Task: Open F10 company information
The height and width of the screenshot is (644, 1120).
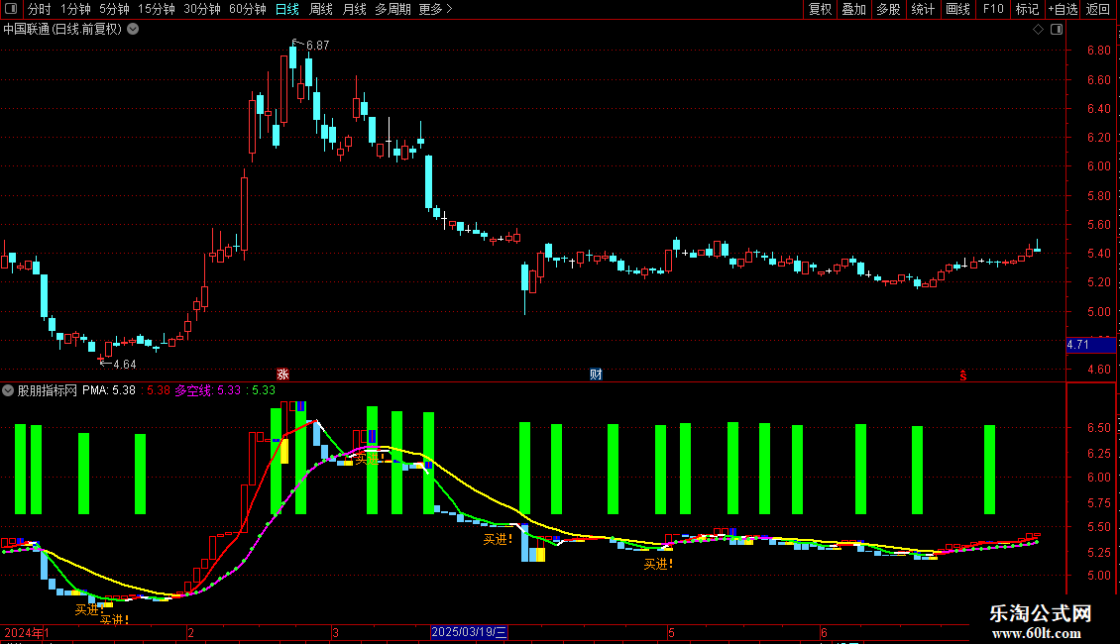Action: click(x=993, y=9)
